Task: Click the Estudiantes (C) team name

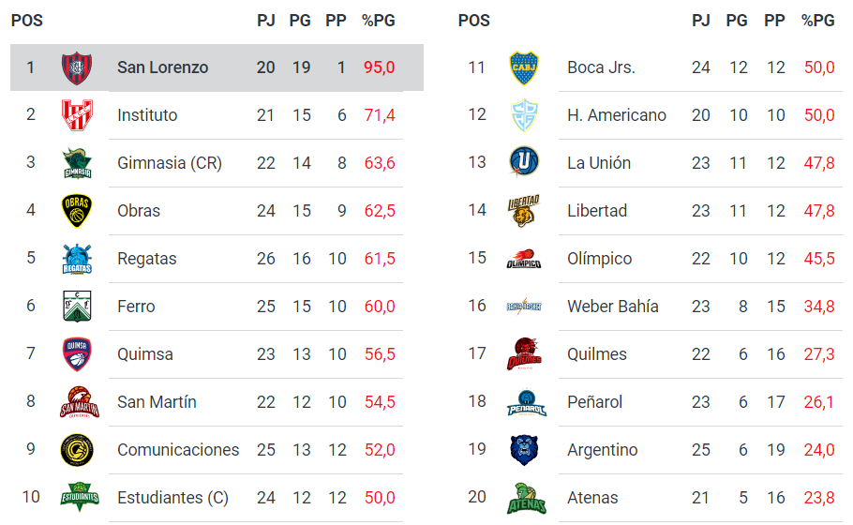Action: tap(173, 498)
